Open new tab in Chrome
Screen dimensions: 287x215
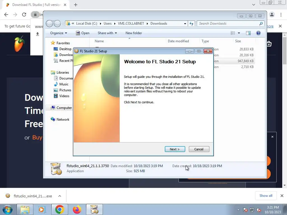76,5
